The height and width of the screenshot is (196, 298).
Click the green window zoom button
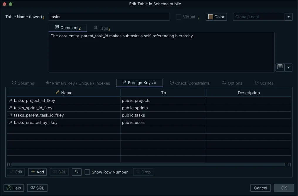pyautogui.click(x=11, y=4)
